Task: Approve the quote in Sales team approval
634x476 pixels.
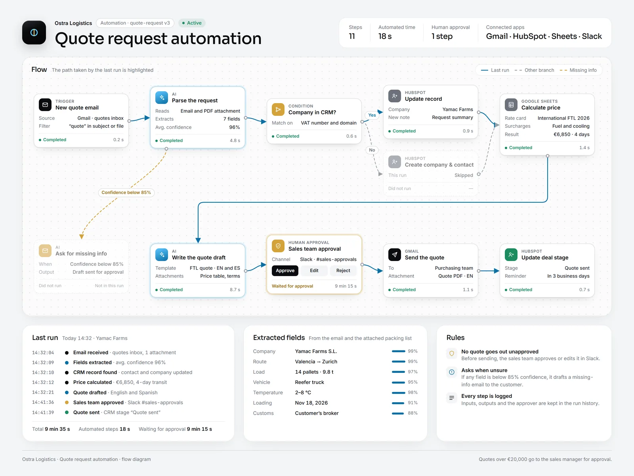Action: (285, 271)
